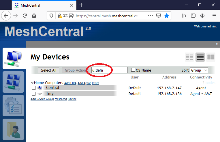Click the browser forward arrow

pos(16,16)
